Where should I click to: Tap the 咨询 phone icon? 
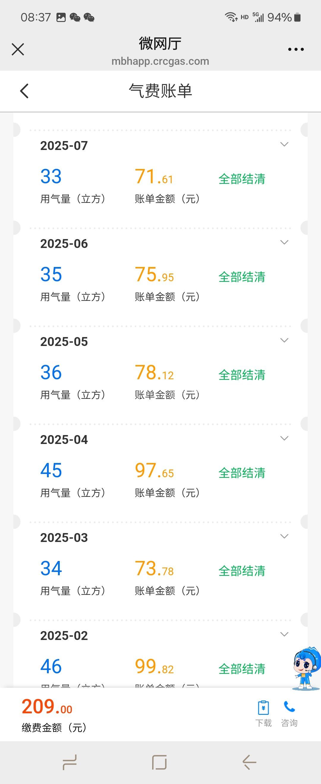(289, 707)
